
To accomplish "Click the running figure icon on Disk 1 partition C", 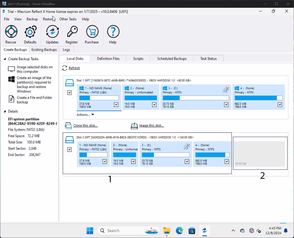I will [226, 90].
